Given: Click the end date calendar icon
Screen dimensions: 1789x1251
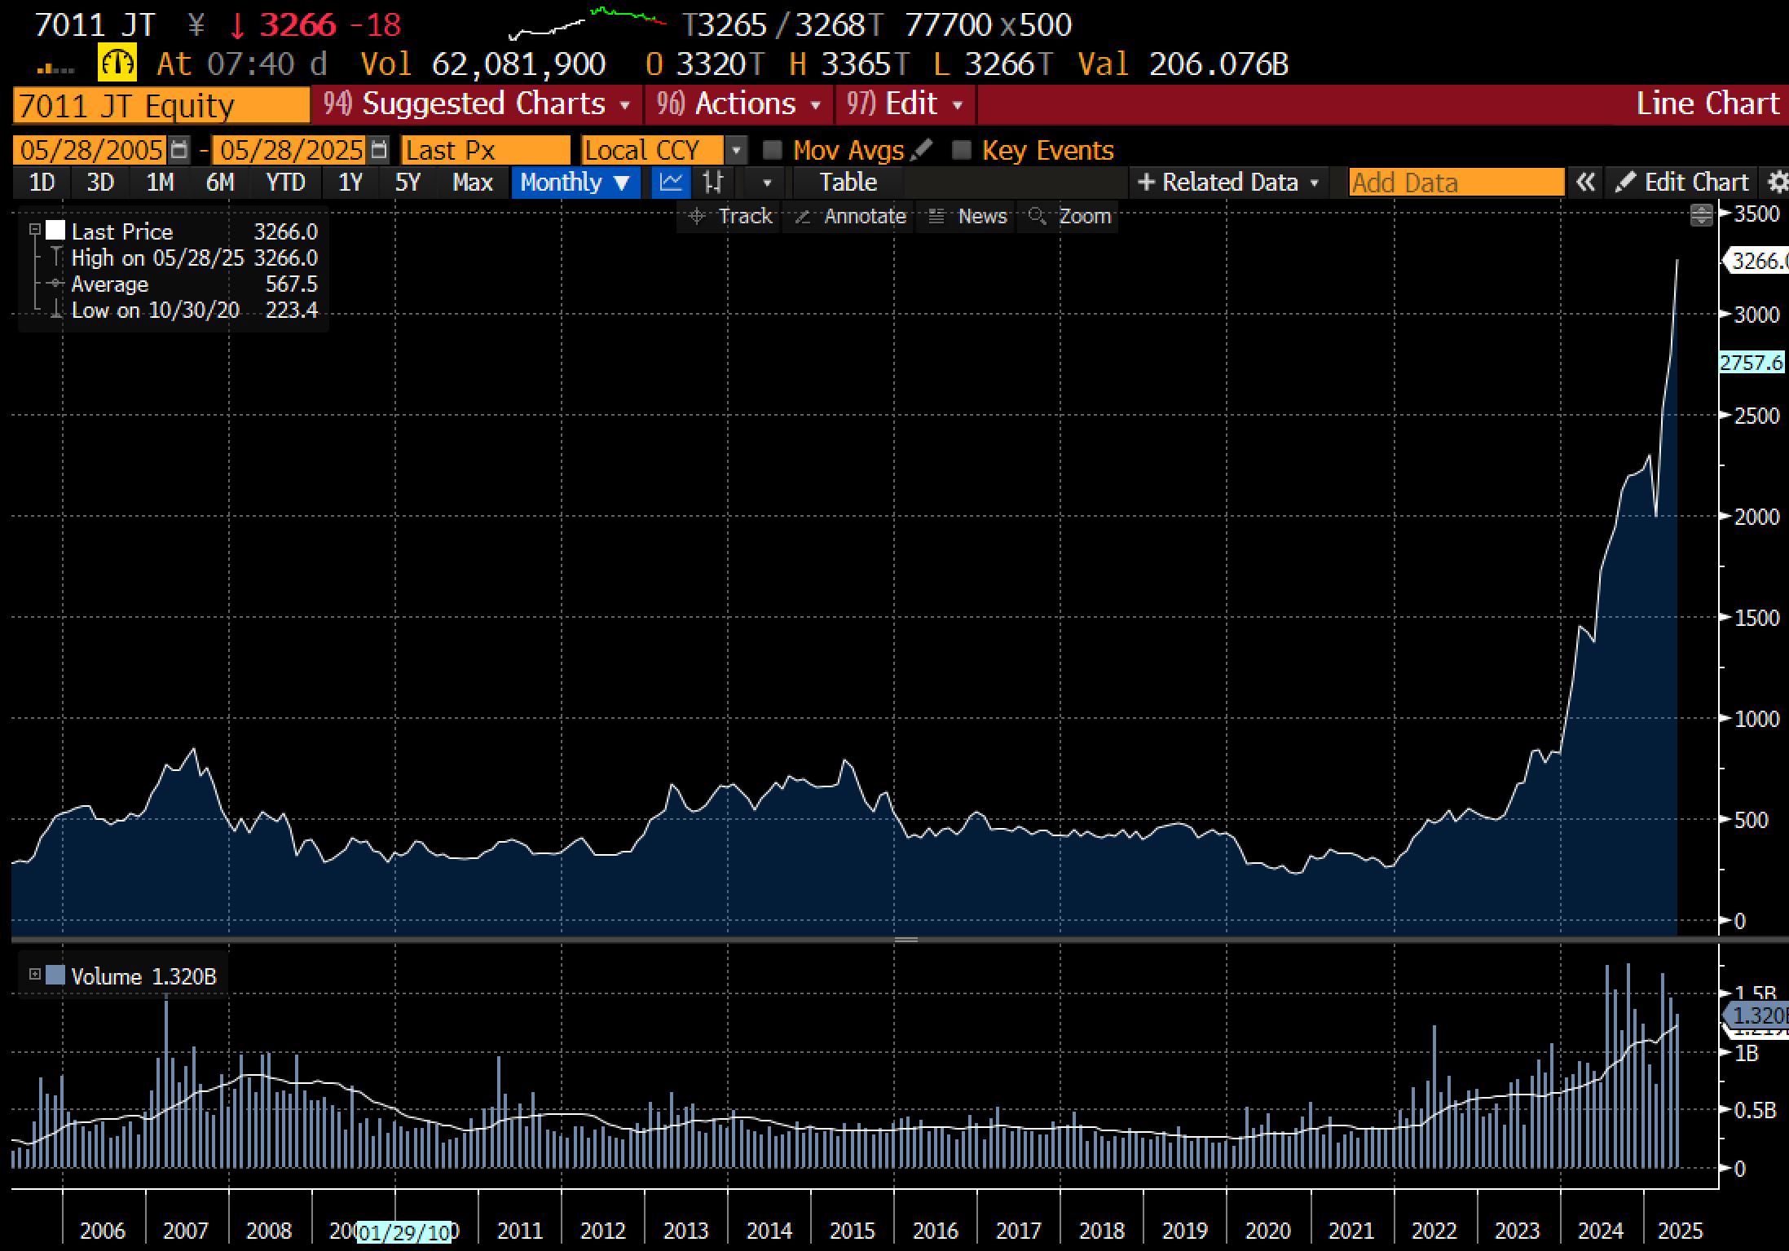Looking at the screenshot, I should click(378, 150).
